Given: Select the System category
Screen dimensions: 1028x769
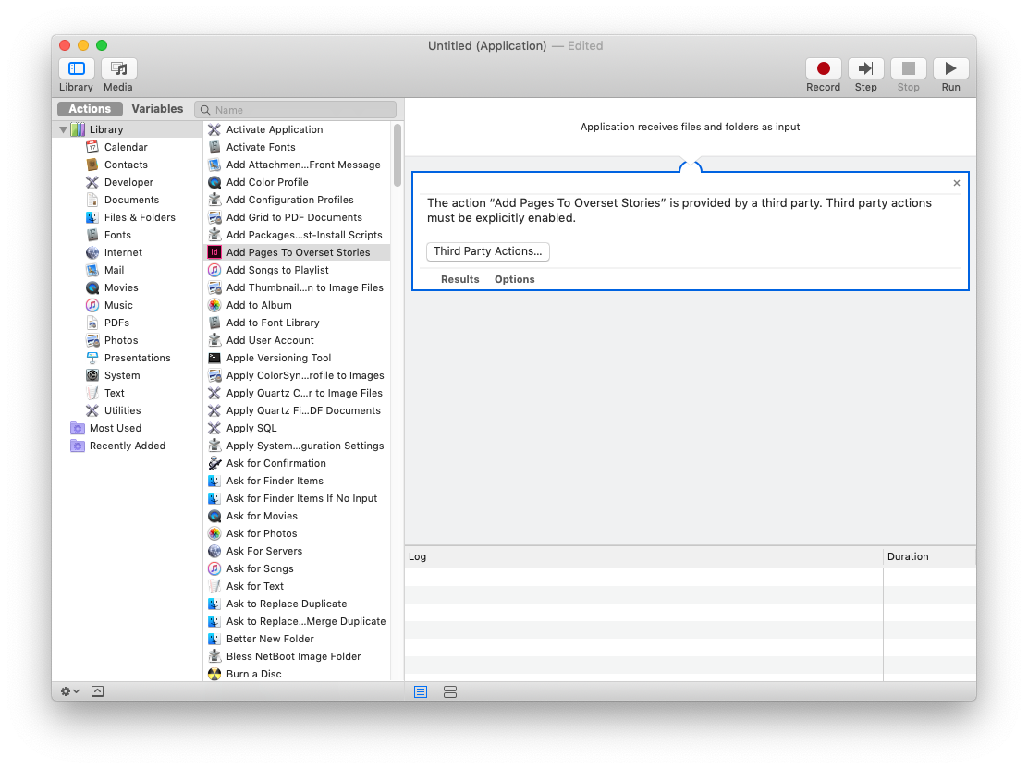Looking at the screenshot, I should coord(122,375).
